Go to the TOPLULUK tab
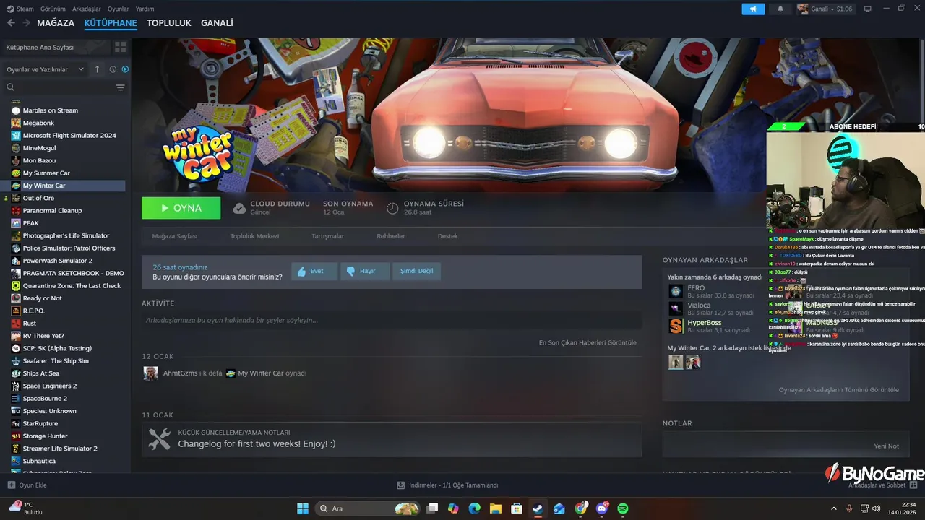Image resolution: width=925 pixels, height=520 pixels. pyautogui.click(x=169, y=23)
